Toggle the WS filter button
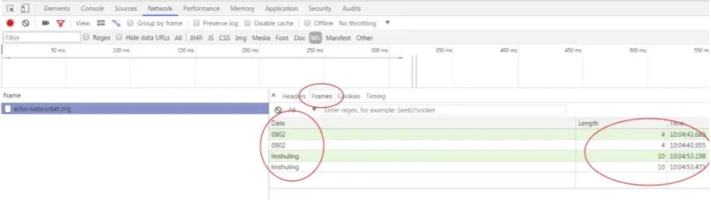The image size is (711, 218). (316, 38)
